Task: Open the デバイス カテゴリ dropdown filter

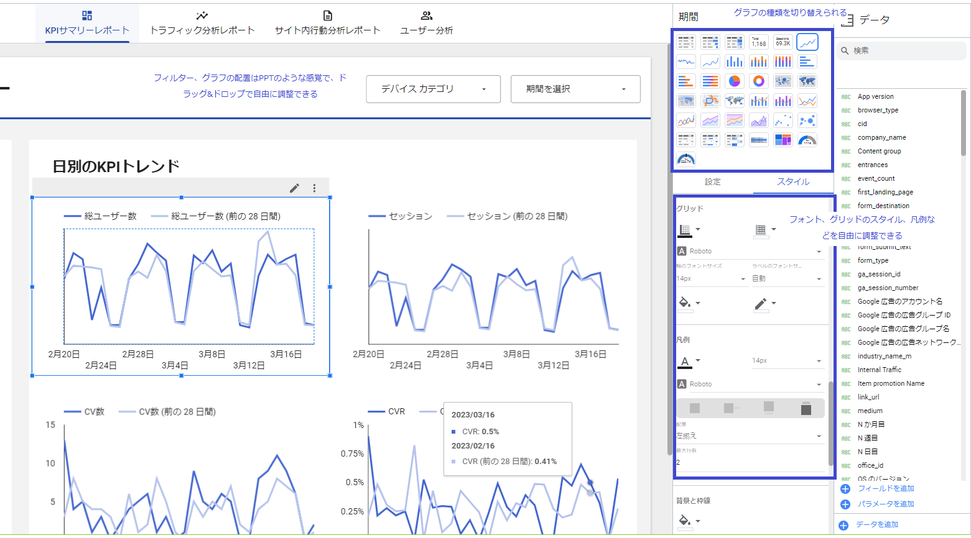Action: coord(433,89)
